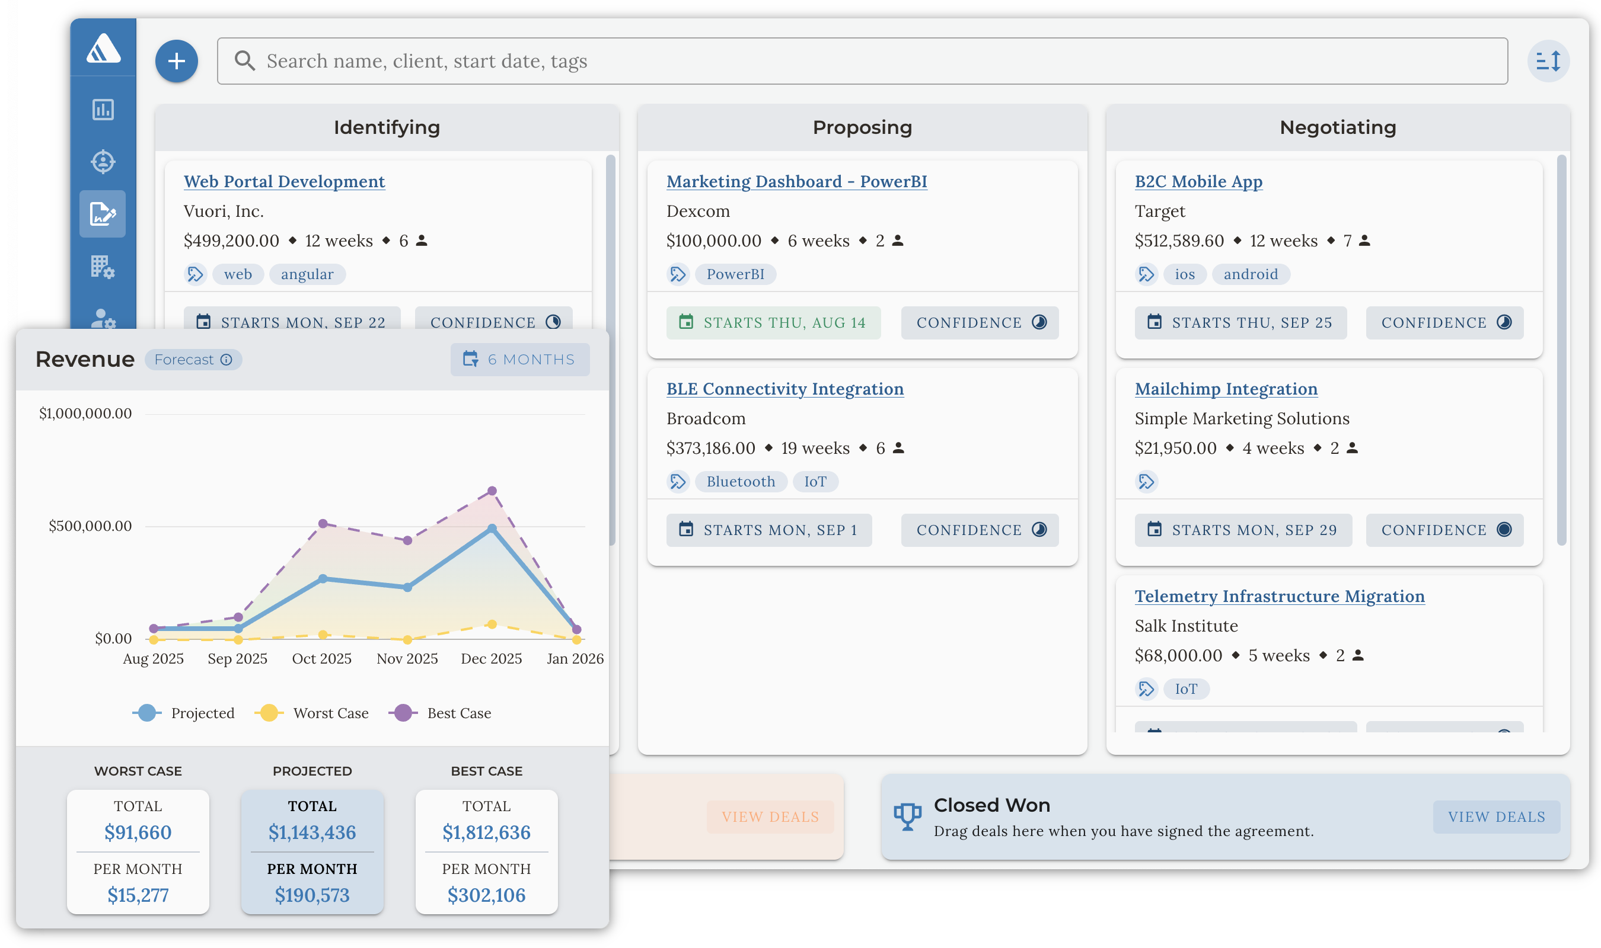
Task: Click View Deals in Closed Won panel
Action: [x=1496, y=816]
